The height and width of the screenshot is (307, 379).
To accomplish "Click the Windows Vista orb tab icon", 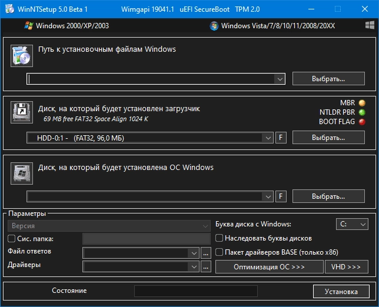I will [214, 26].
